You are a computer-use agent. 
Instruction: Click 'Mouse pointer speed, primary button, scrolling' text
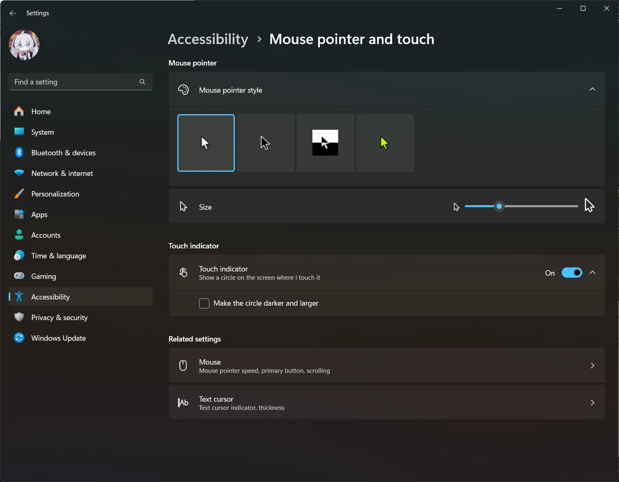[x=265, y=371]
